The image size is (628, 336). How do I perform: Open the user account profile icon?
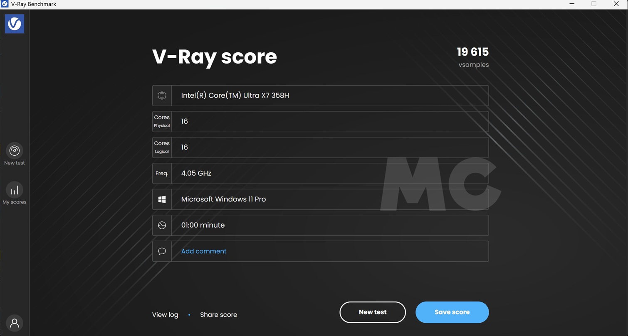(15, 323)
